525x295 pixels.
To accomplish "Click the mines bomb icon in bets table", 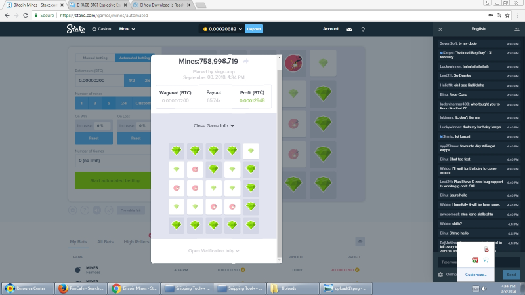I will pos(77,269).
